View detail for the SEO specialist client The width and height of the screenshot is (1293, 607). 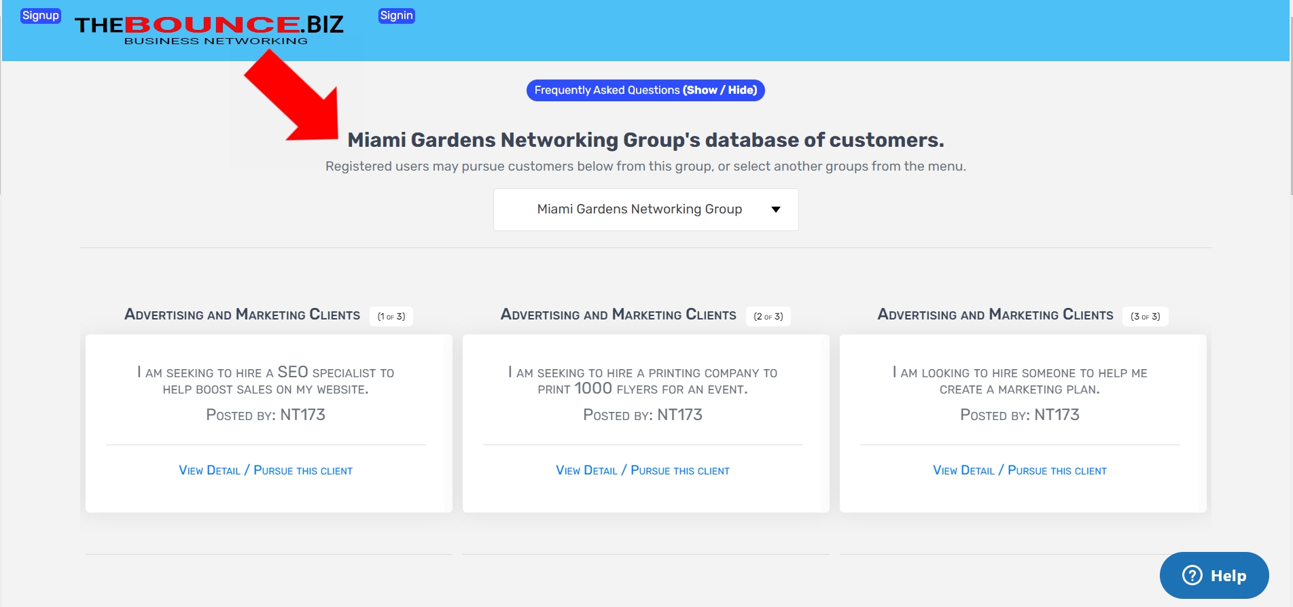(265, 470)
